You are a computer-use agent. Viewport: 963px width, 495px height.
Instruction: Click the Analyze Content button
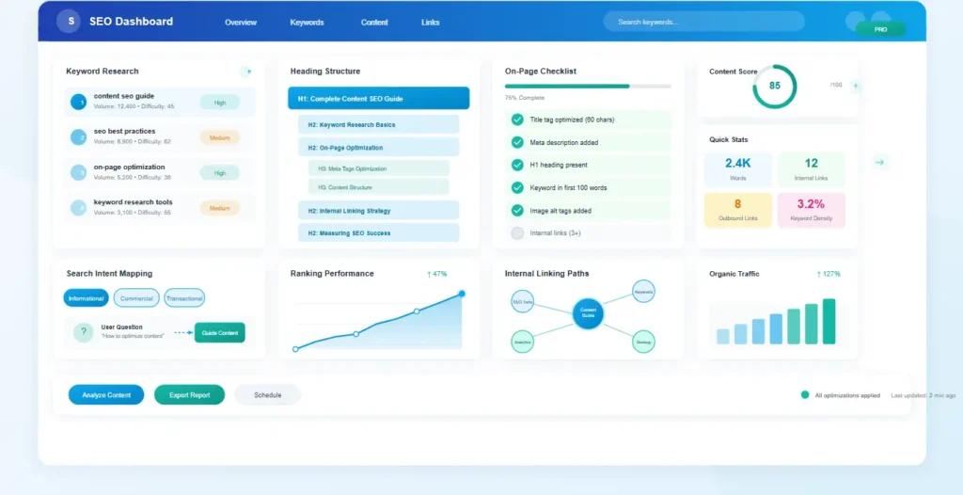coord(106,394)
